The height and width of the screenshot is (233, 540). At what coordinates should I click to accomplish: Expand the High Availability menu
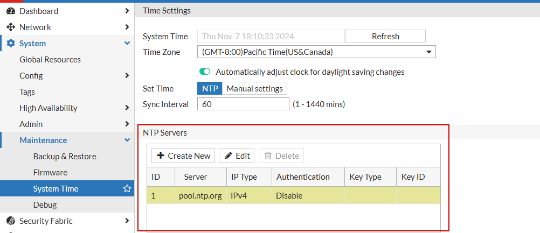[127, 108]
